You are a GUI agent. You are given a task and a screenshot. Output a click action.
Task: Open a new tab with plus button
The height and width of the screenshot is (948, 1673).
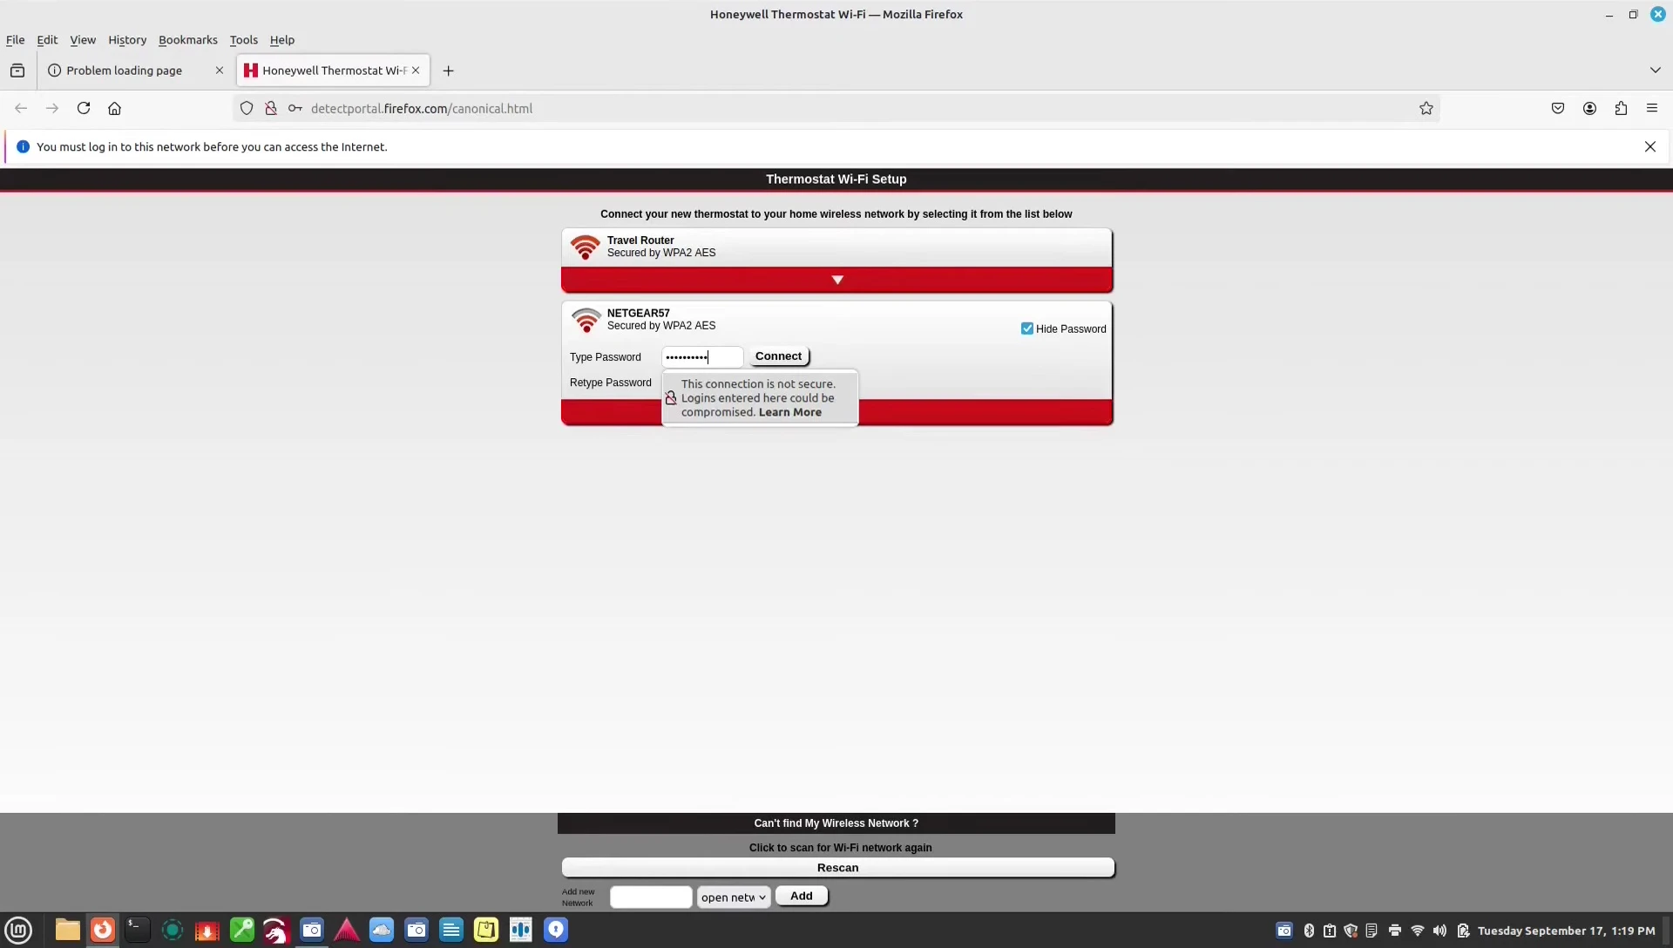tap(448, 71)
